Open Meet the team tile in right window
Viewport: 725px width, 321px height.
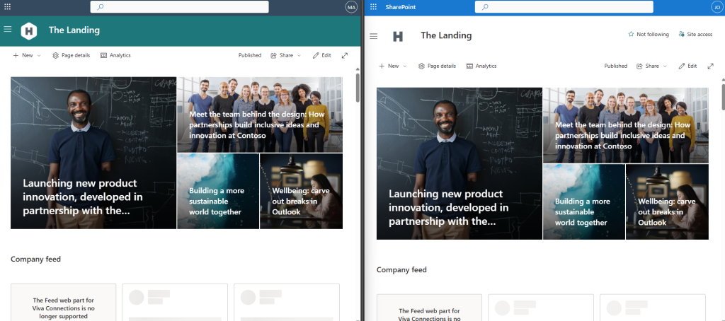626,125
